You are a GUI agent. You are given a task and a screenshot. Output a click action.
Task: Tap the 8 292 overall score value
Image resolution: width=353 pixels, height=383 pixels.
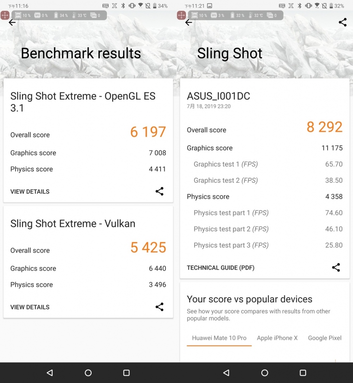click(x=324, y=127)
